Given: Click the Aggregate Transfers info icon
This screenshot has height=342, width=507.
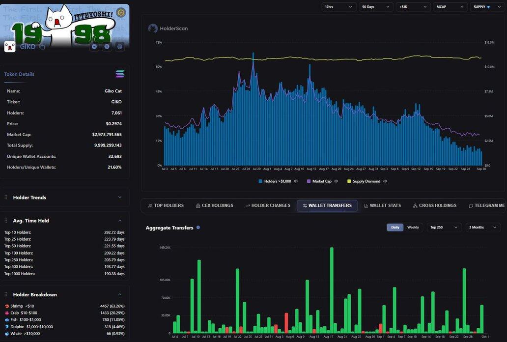Looking at the screenshot, I should click(x=198, y=228).
